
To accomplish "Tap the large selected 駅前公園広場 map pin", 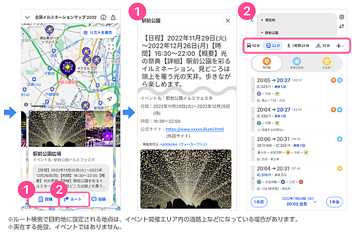I will (x=68, y=69).
